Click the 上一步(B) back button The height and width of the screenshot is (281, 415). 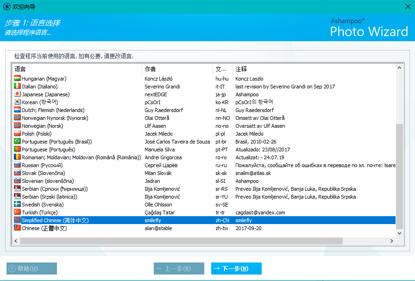click(x=179, y=269)
